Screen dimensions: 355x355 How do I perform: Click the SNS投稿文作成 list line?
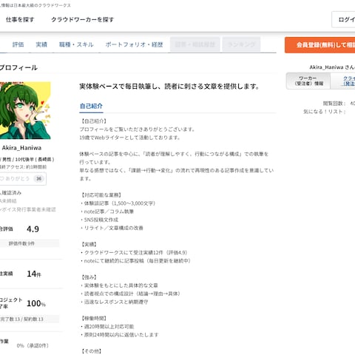pos(99,220)
